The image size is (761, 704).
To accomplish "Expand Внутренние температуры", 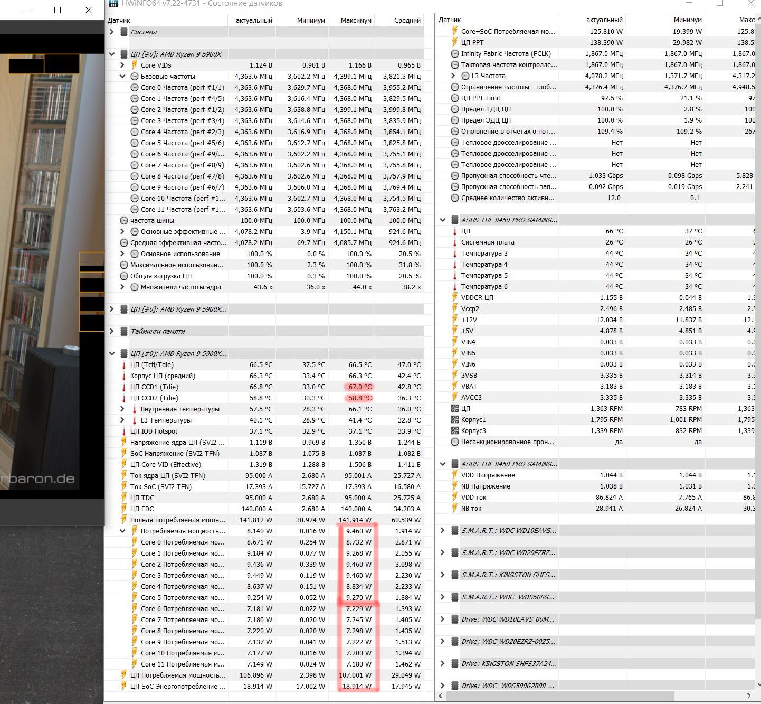I will [x=122, y=409].
